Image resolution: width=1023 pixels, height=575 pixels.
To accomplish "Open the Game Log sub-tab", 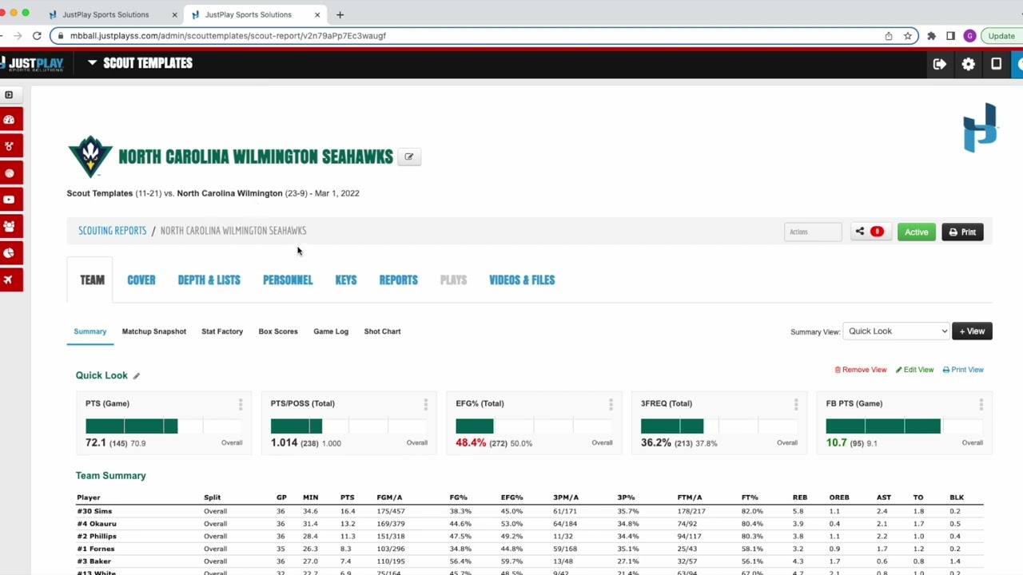I will click(331, 331).
